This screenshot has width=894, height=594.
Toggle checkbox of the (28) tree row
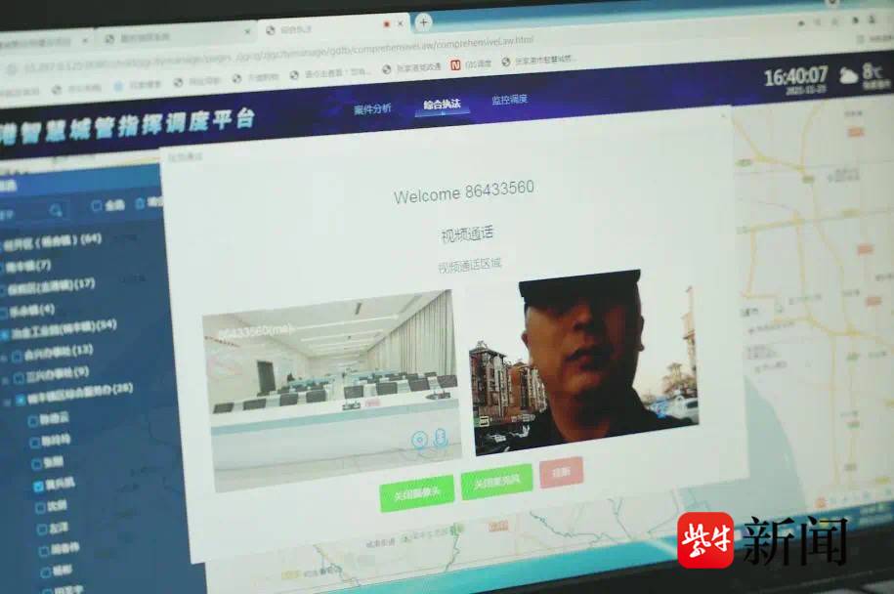coord(21,400)
